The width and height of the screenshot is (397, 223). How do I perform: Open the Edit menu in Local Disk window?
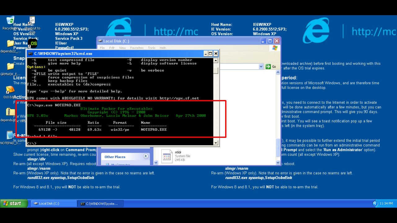[112, 48]
